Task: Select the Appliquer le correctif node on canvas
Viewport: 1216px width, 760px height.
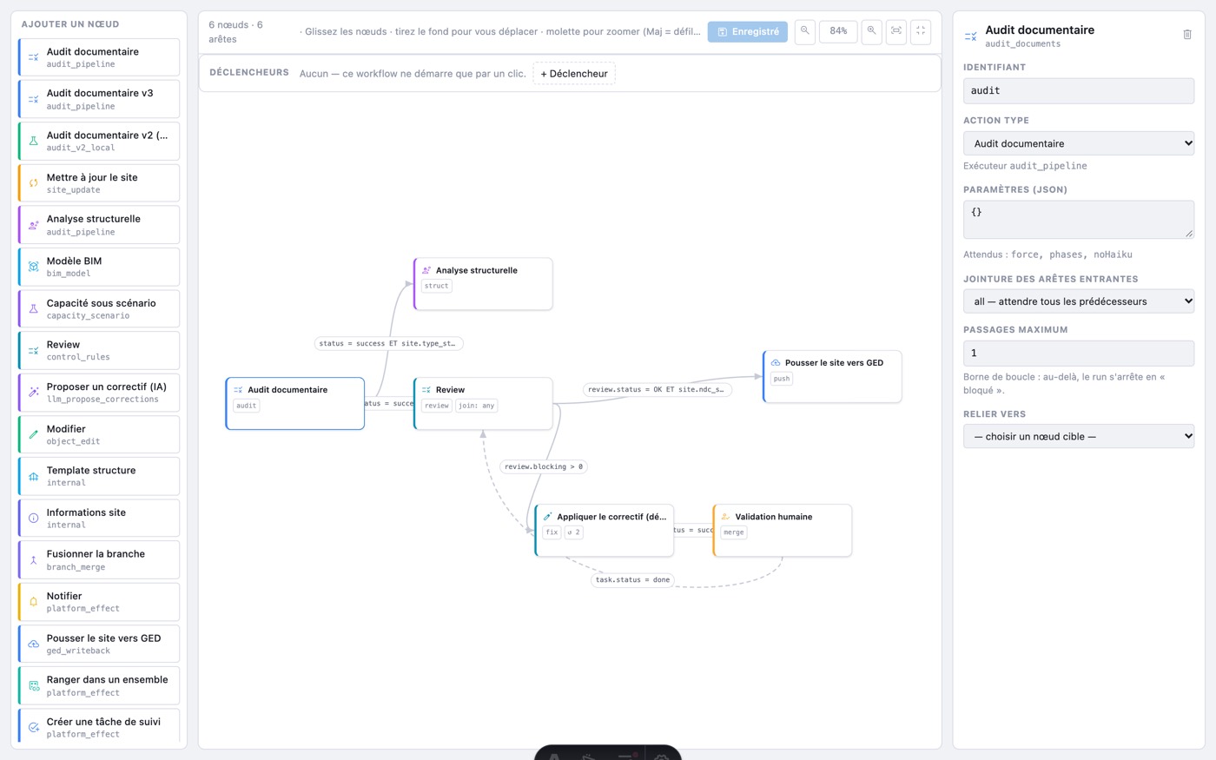Action: (x=604, y=530)
